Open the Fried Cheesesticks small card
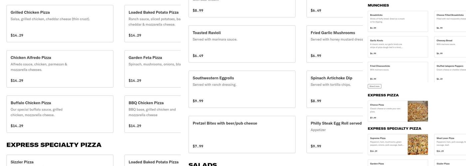This screenshot has height=166, width=466. [x=398, y=72]
